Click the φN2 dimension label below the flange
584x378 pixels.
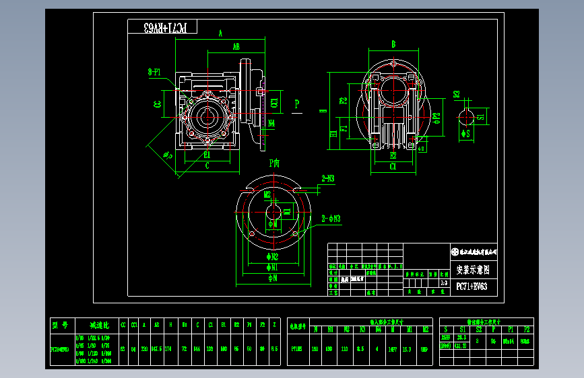point(273,256)
